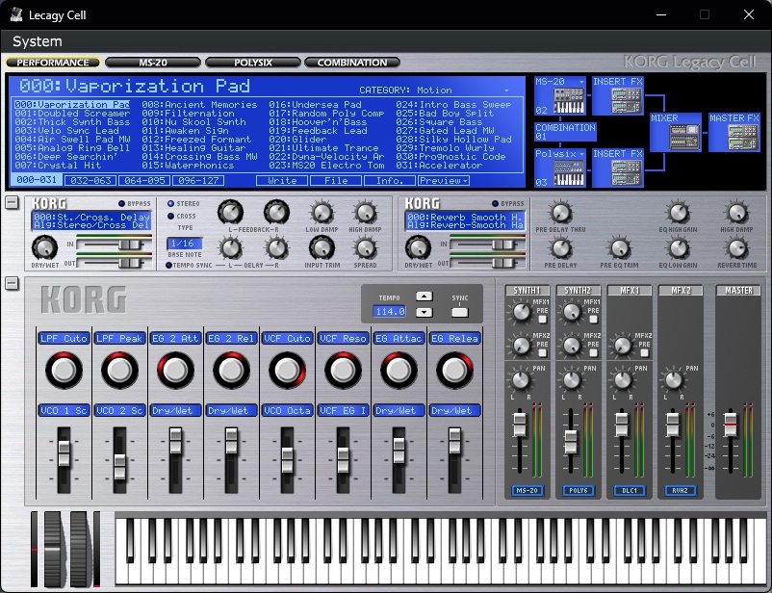Click the SYNTH1 channel pan knob
This screenshot has width=772, height=593.
[x=521, y=379]
